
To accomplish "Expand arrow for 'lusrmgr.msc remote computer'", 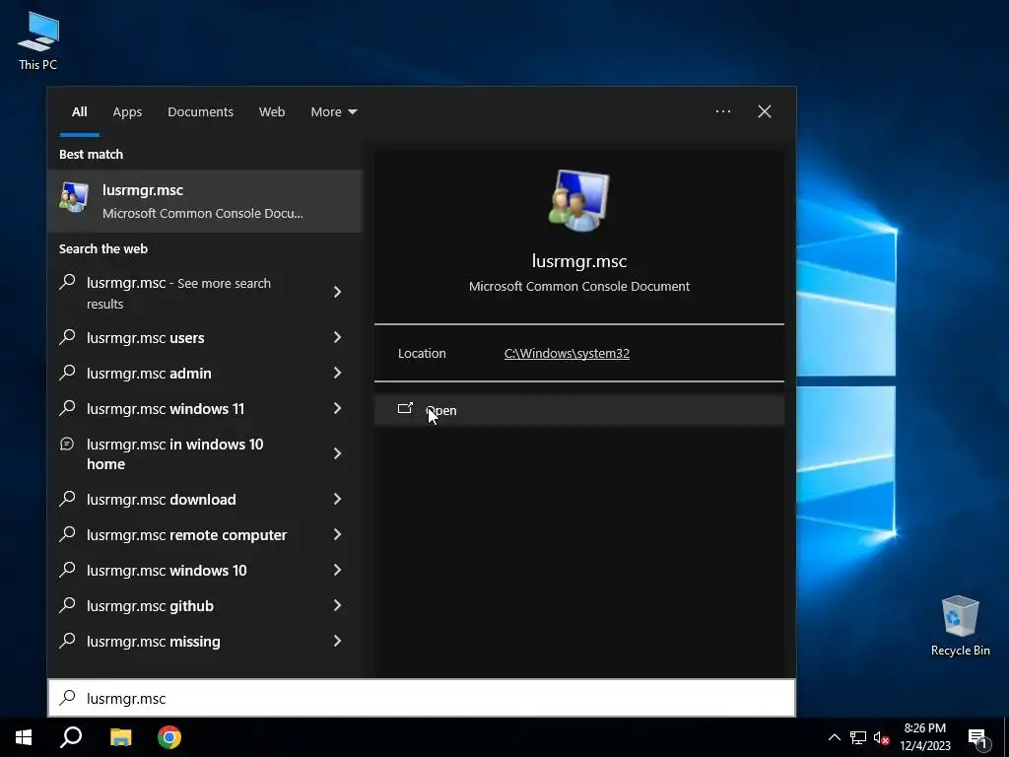I will tap(337, 534).
